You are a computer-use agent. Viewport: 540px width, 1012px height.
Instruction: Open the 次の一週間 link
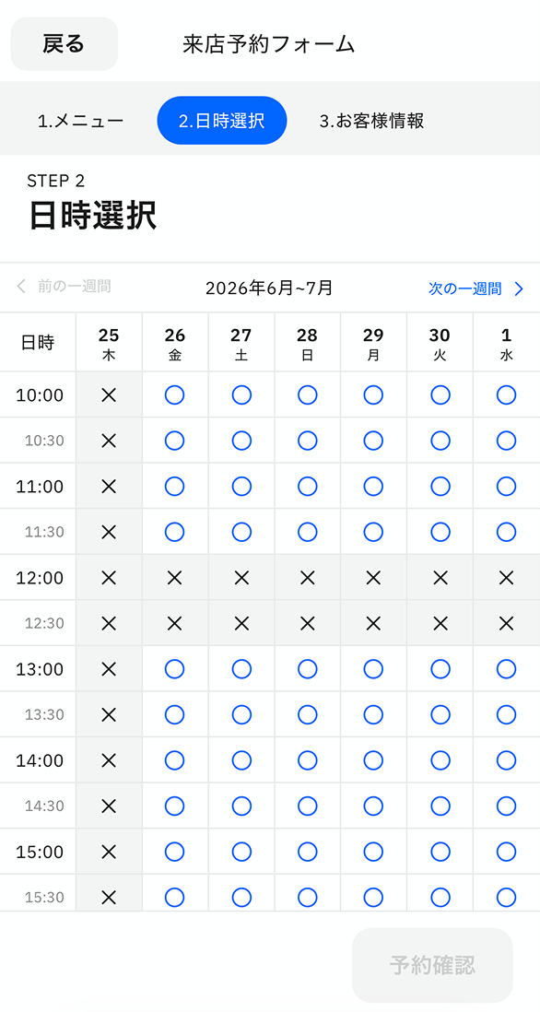(465, 288)
